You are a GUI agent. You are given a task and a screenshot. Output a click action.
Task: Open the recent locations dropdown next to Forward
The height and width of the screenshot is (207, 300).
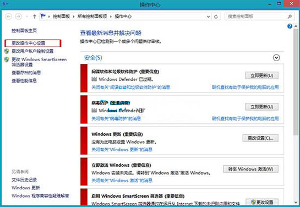click(27, 17)
